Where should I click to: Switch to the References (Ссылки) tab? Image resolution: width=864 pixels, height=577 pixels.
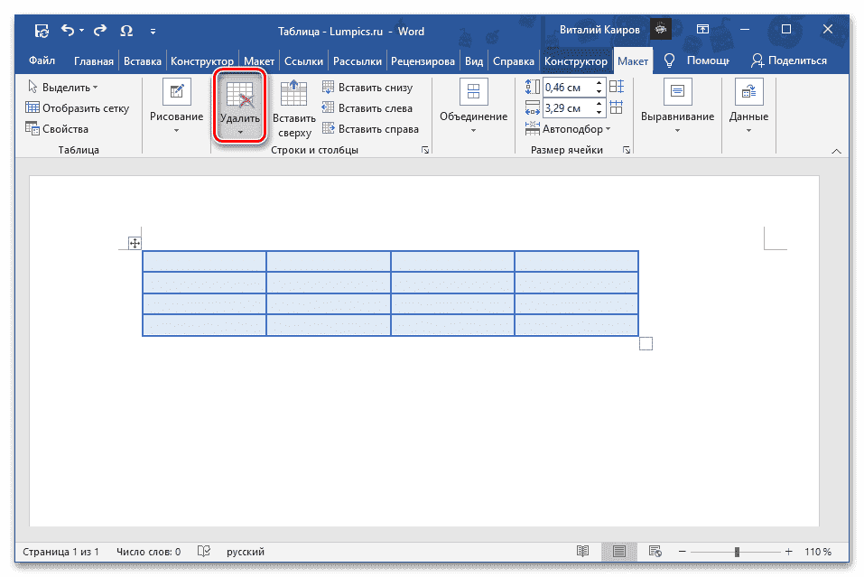point(303,61)
